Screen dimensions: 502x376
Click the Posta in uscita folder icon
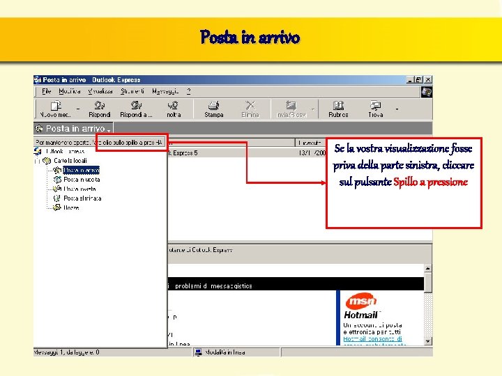coord(57,180)
